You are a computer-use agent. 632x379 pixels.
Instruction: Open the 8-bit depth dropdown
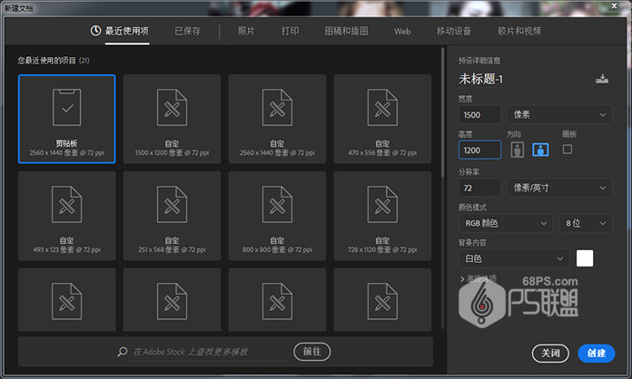tap(586, 223)
